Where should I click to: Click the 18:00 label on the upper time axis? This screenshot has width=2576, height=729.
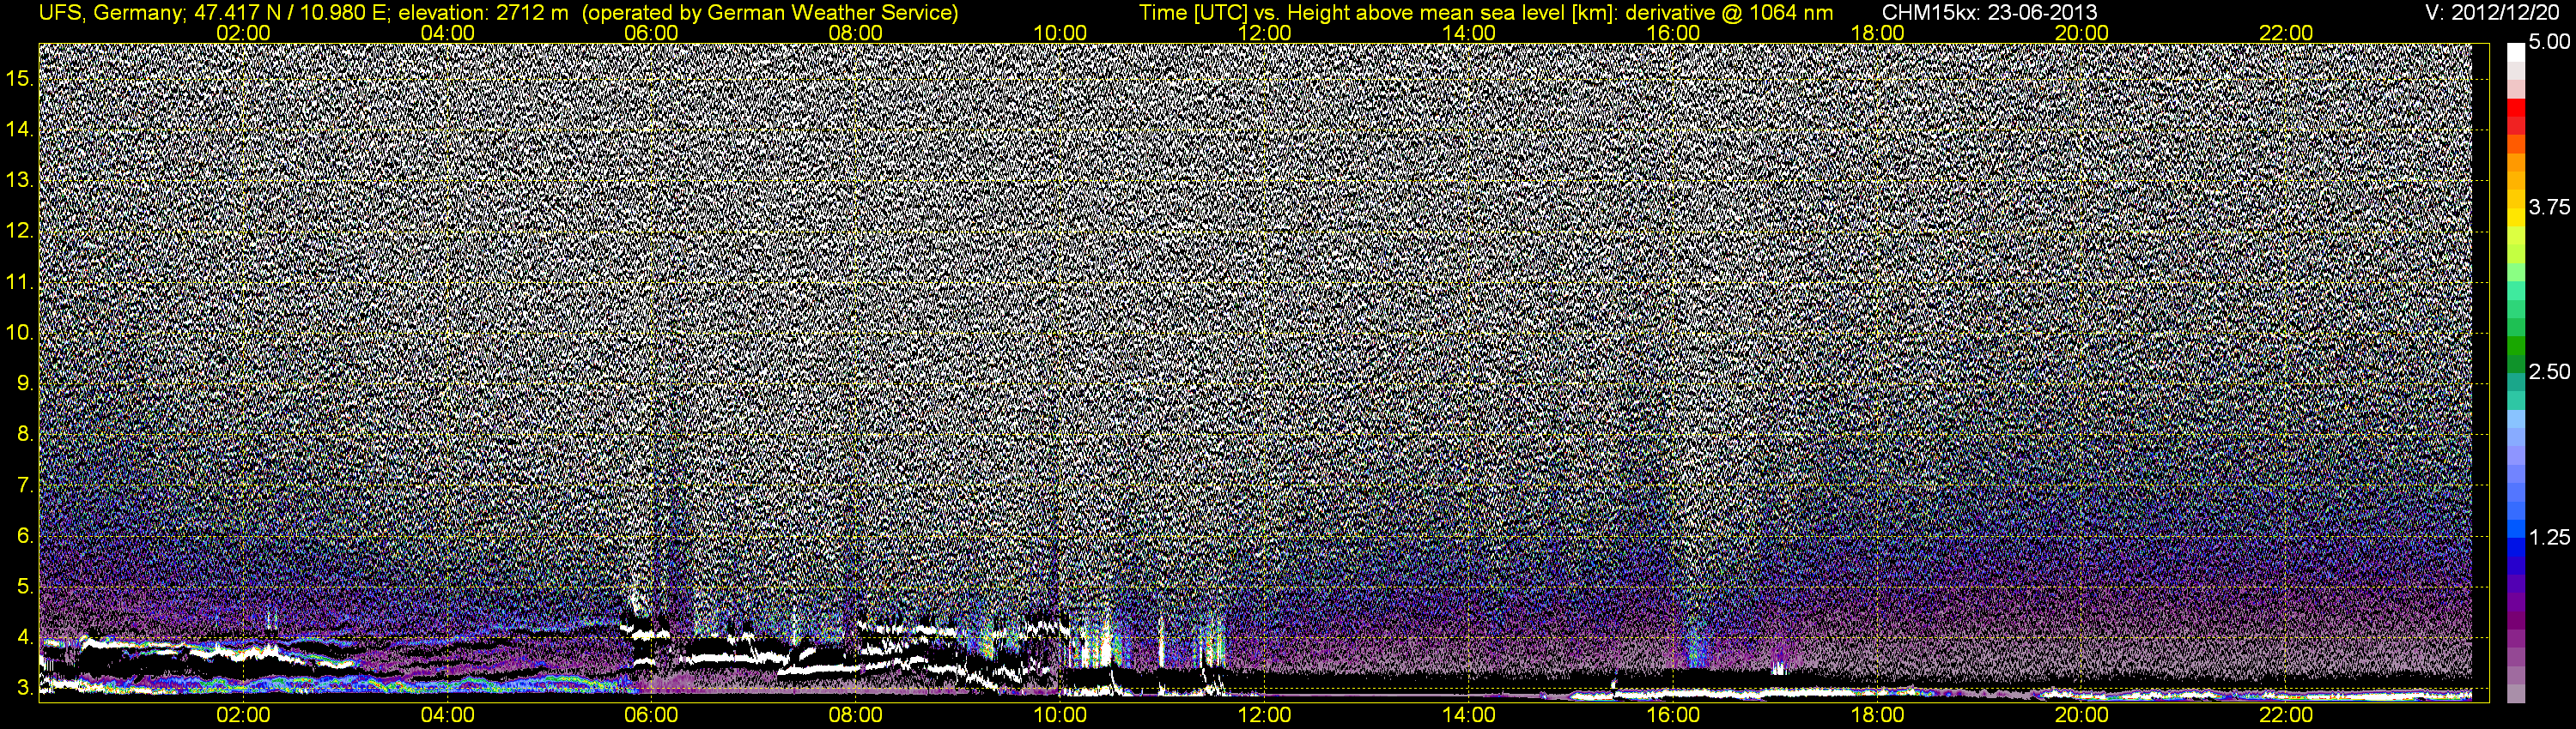1877,33
